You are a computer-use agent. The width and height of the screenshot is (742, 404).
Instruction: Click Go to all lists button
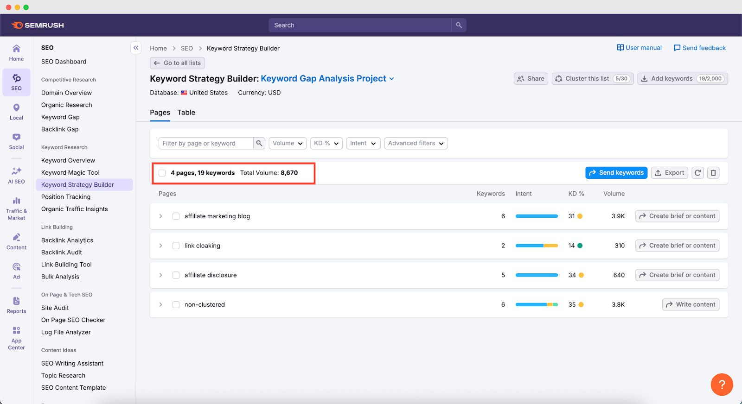177,63
